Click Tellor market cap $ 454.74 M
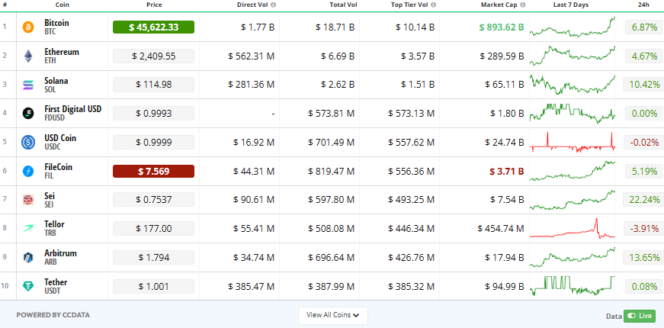 501,228
